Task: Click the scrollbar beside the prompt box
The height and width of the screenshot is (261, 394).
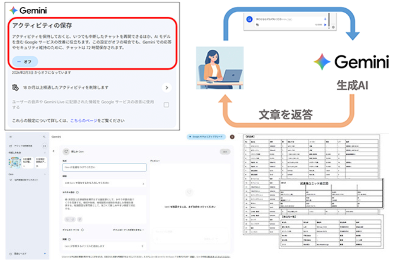Action: click(329, 21)
